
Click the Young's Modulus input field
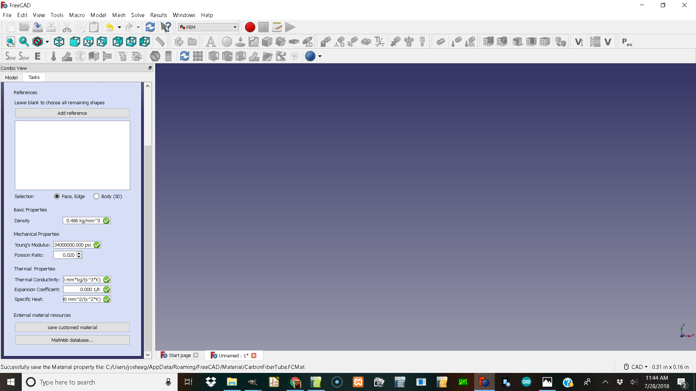(73, 245)
